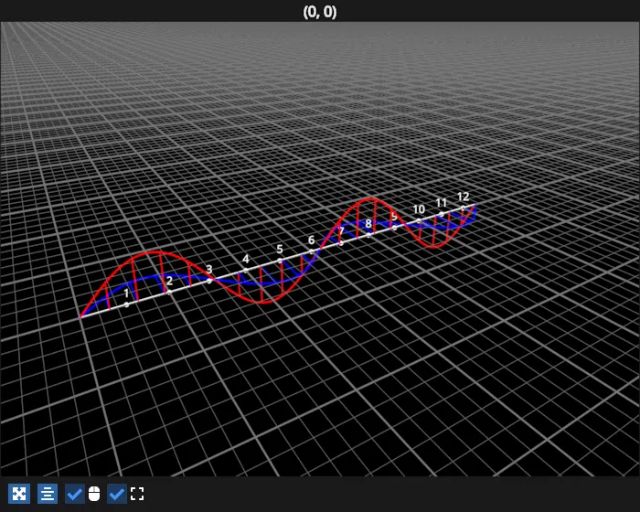Toggle the checkbox beside the mouse icon
640x512 pixels.
tap(75, 494)
